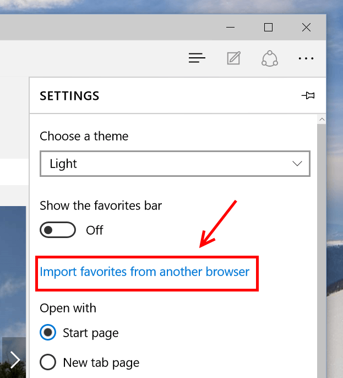343x378 pixels.
Task: Click the Off label beside the switch
Action: [x=95, y=230]
